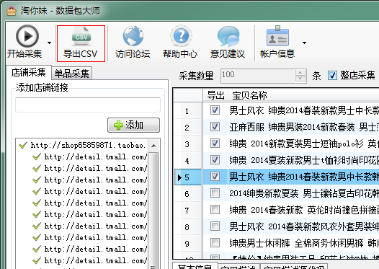Select row header number 4
379x269 pixels.
(187, 161)
